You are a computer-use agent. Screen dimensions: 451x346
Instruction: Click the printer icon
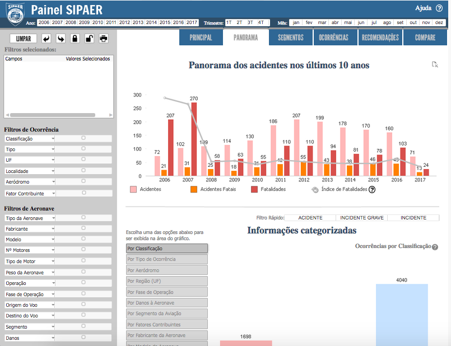[103, 39]
